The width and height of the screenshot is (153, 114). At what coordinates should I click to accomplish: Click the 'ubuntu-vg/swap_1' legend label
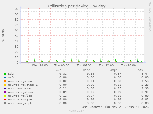tap(23, 85)
